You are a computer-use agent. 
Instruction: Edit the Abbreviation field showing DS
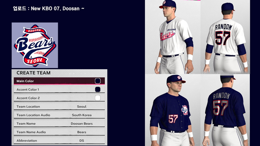click(x=59, y=141)
